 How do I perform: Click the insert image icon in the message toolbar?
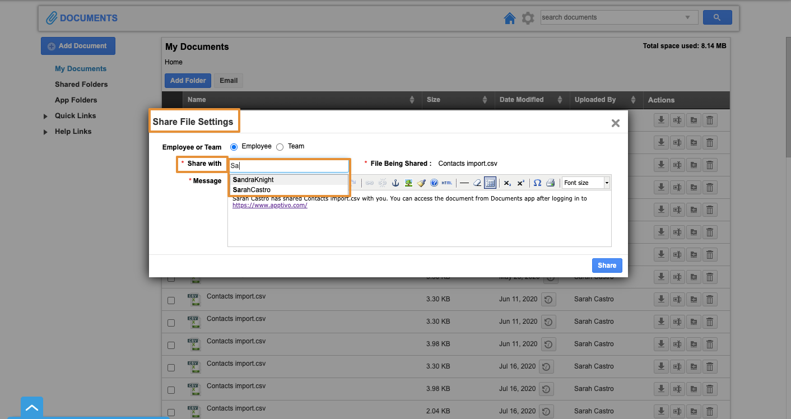click(x=408, y=183)
